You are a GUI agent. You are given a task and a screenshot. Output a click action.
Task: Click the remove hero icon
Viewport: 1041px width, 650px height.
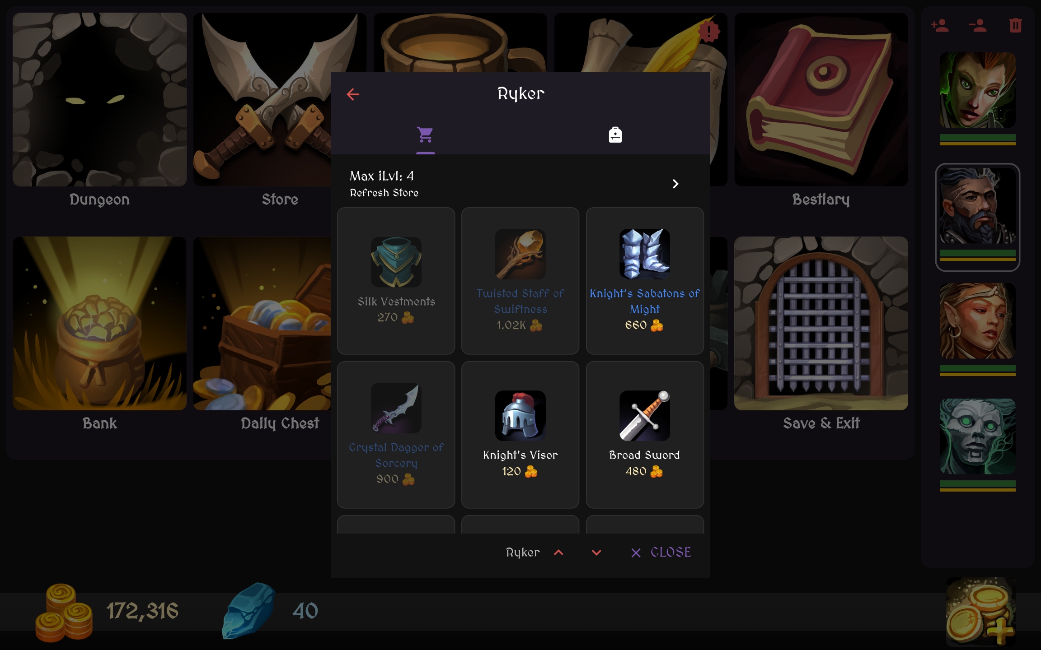tap(978, 25)
